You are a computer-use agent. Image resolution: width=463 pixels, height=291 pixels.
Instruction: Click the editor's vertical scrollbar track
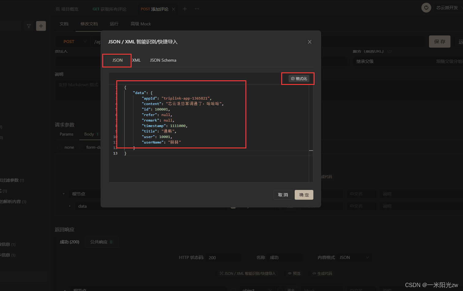click(x=311, y=133)
